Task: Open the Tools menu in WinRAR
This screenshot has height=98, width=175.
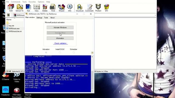Action: point(24,2)
